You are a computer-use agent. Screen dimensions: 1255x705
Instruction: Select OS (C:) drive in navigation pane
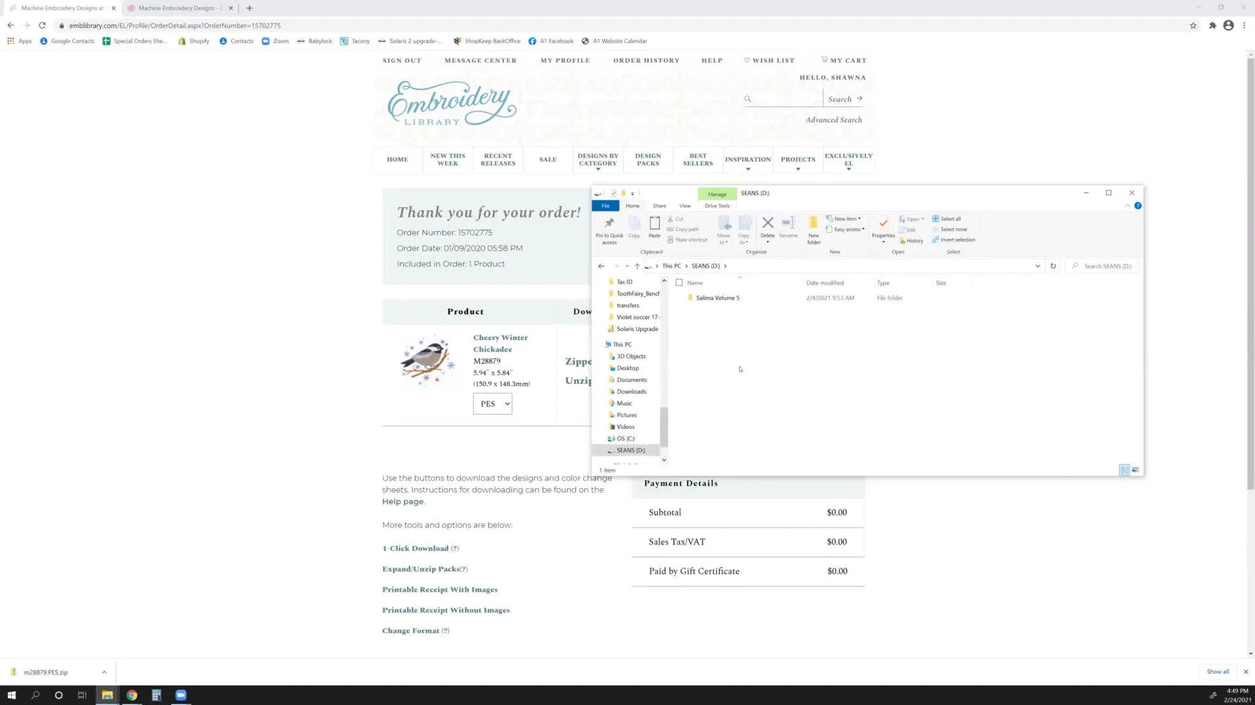(x=625, y=439)
